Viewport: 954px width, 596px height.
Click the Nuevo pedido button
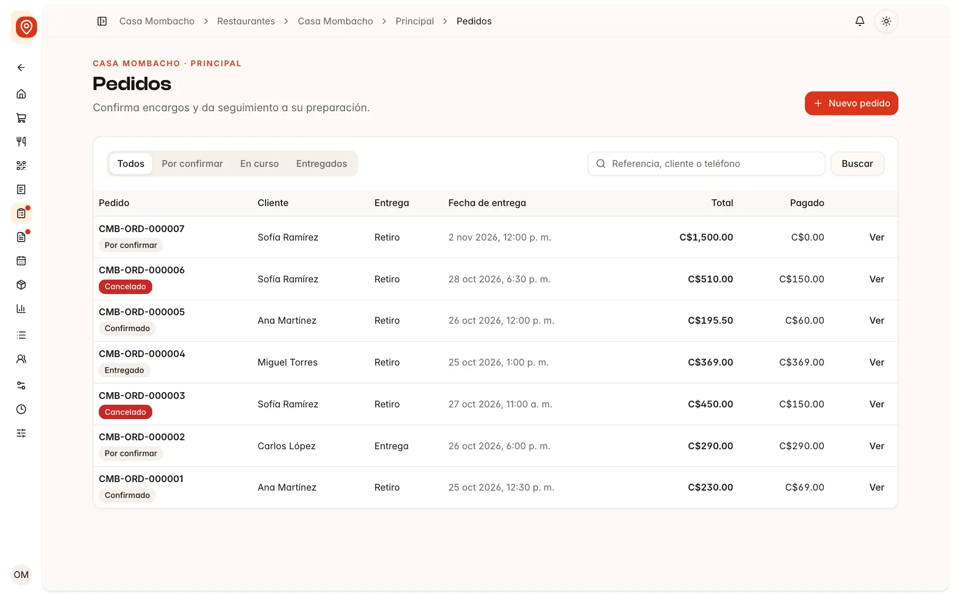[851, 103]
